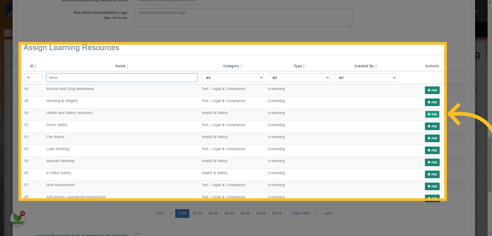Open the 60-70 pagination page
The height and width of the screenshot is (236, 492).
[x=277, y=213]
